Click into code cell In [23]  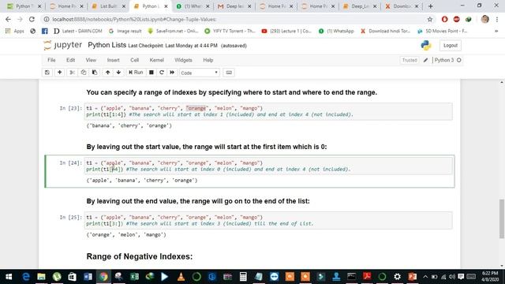click(268, 111)
